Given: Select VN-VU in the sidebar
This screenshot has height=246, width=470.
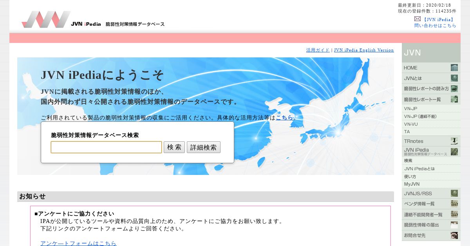Looking at the screenshot, I should click(x=431, y=124).
